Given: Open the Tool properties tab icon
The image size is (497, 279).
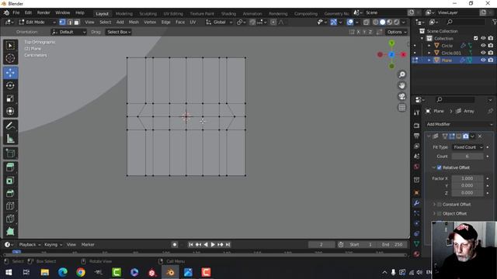Looking at the screenshot, I should (x=416, y=113).
